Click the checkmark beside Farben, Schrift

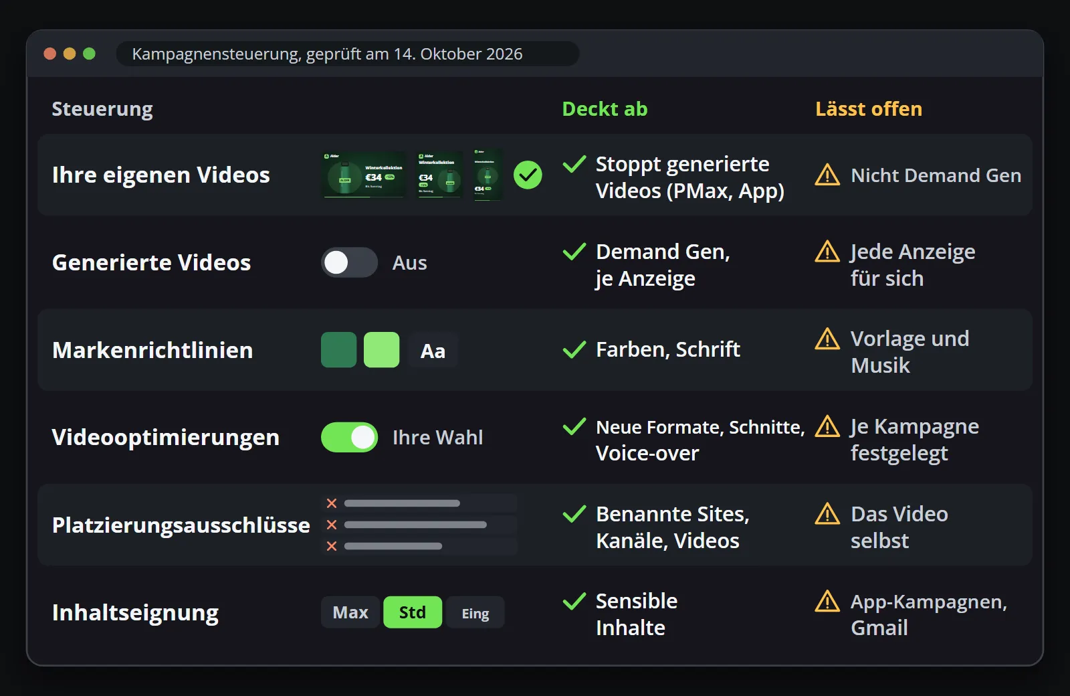[x=574, y=349]
